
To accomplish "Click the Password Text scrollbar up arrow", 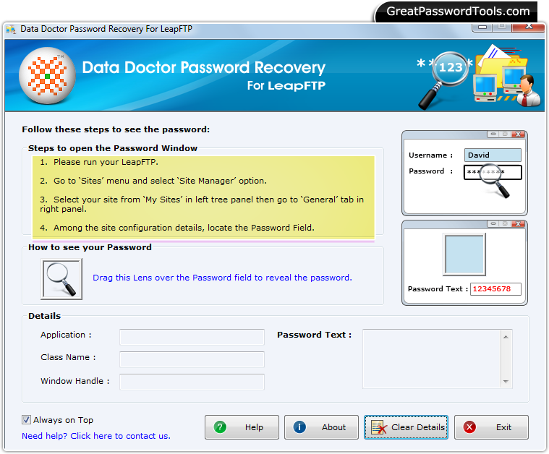I will pyautogui.click(x=506, y=337).
